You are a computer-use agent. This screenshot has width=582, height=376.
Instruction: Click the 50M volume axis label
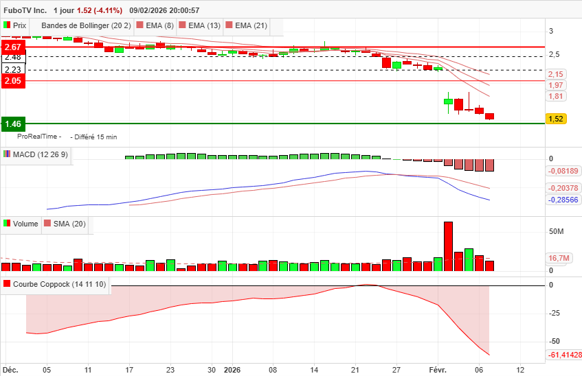[556, 231]
